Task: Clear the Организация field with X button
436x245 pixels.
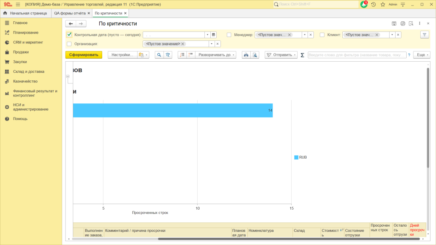Action: [x=218, y=44]
